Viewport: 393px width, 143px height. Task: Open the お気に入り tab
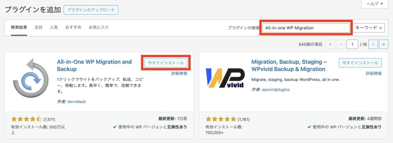click(x=99, y=27)
